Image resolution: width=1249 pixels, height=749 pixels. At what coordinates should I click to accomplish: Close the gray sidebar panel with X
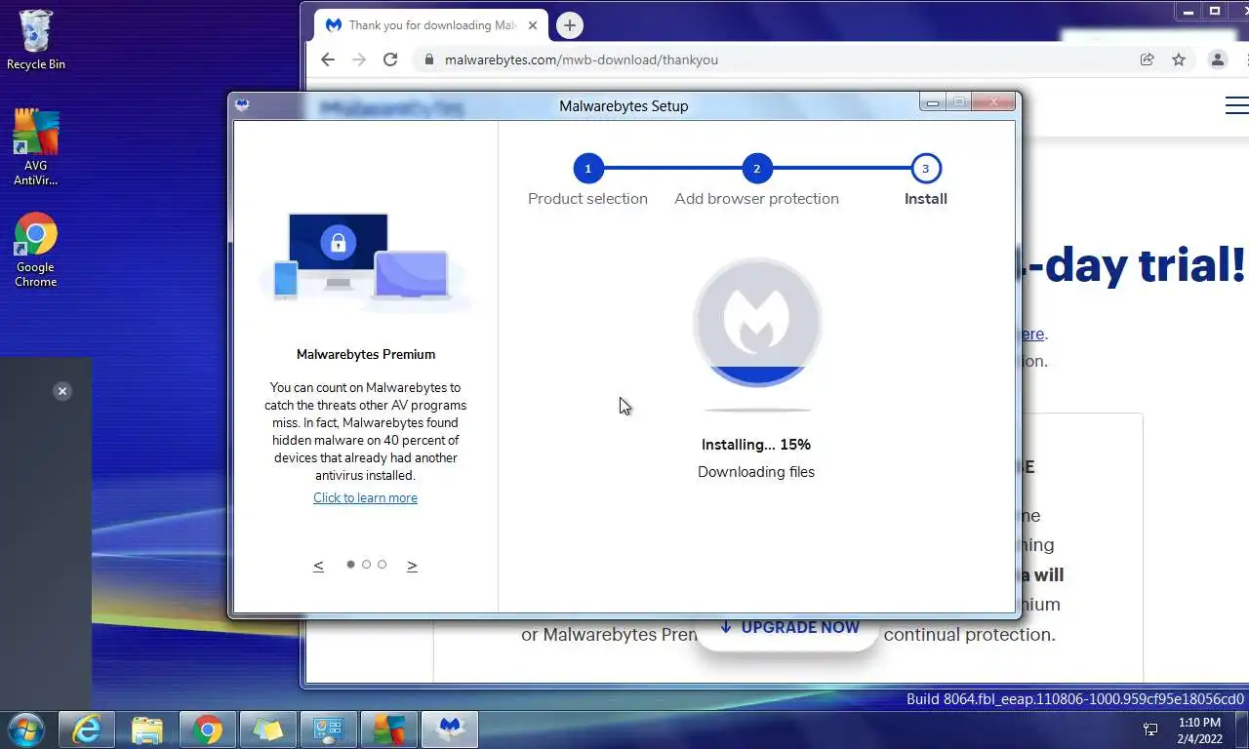(x=62, y=391)
